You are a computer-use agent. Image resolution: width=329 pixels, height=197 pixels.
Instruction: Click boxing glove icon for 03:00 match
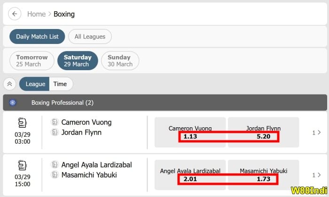tap(22, 123)
